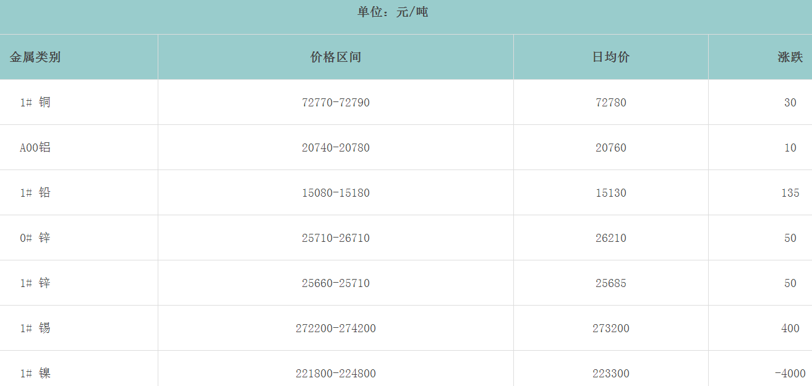The image size is (812, 386).
Task: Click the 1# 锡 metal name cell
Action: [35, 328]
